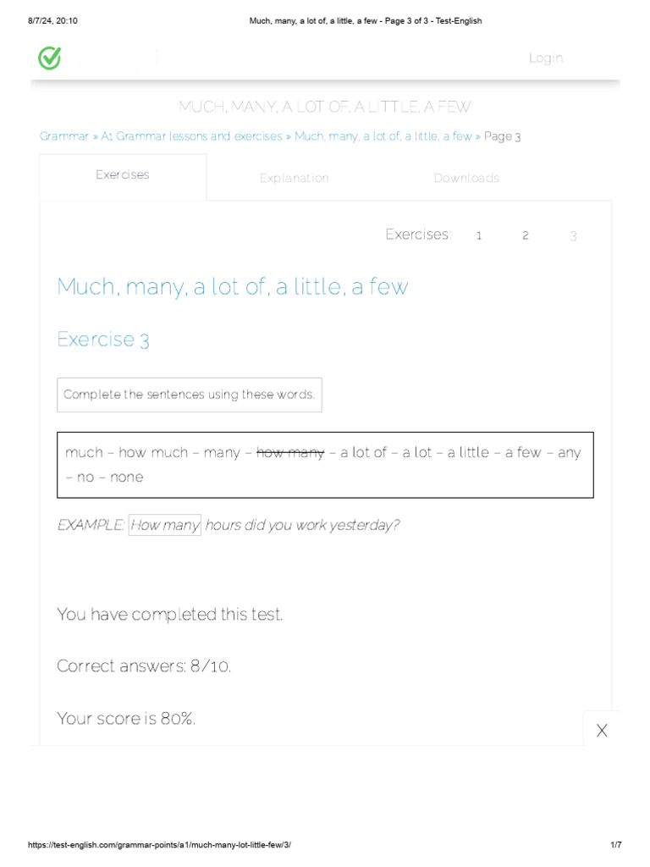
Task: Go to the Grammar breadcrumb link
Action: pyautogui.click(x=63, y=136)
